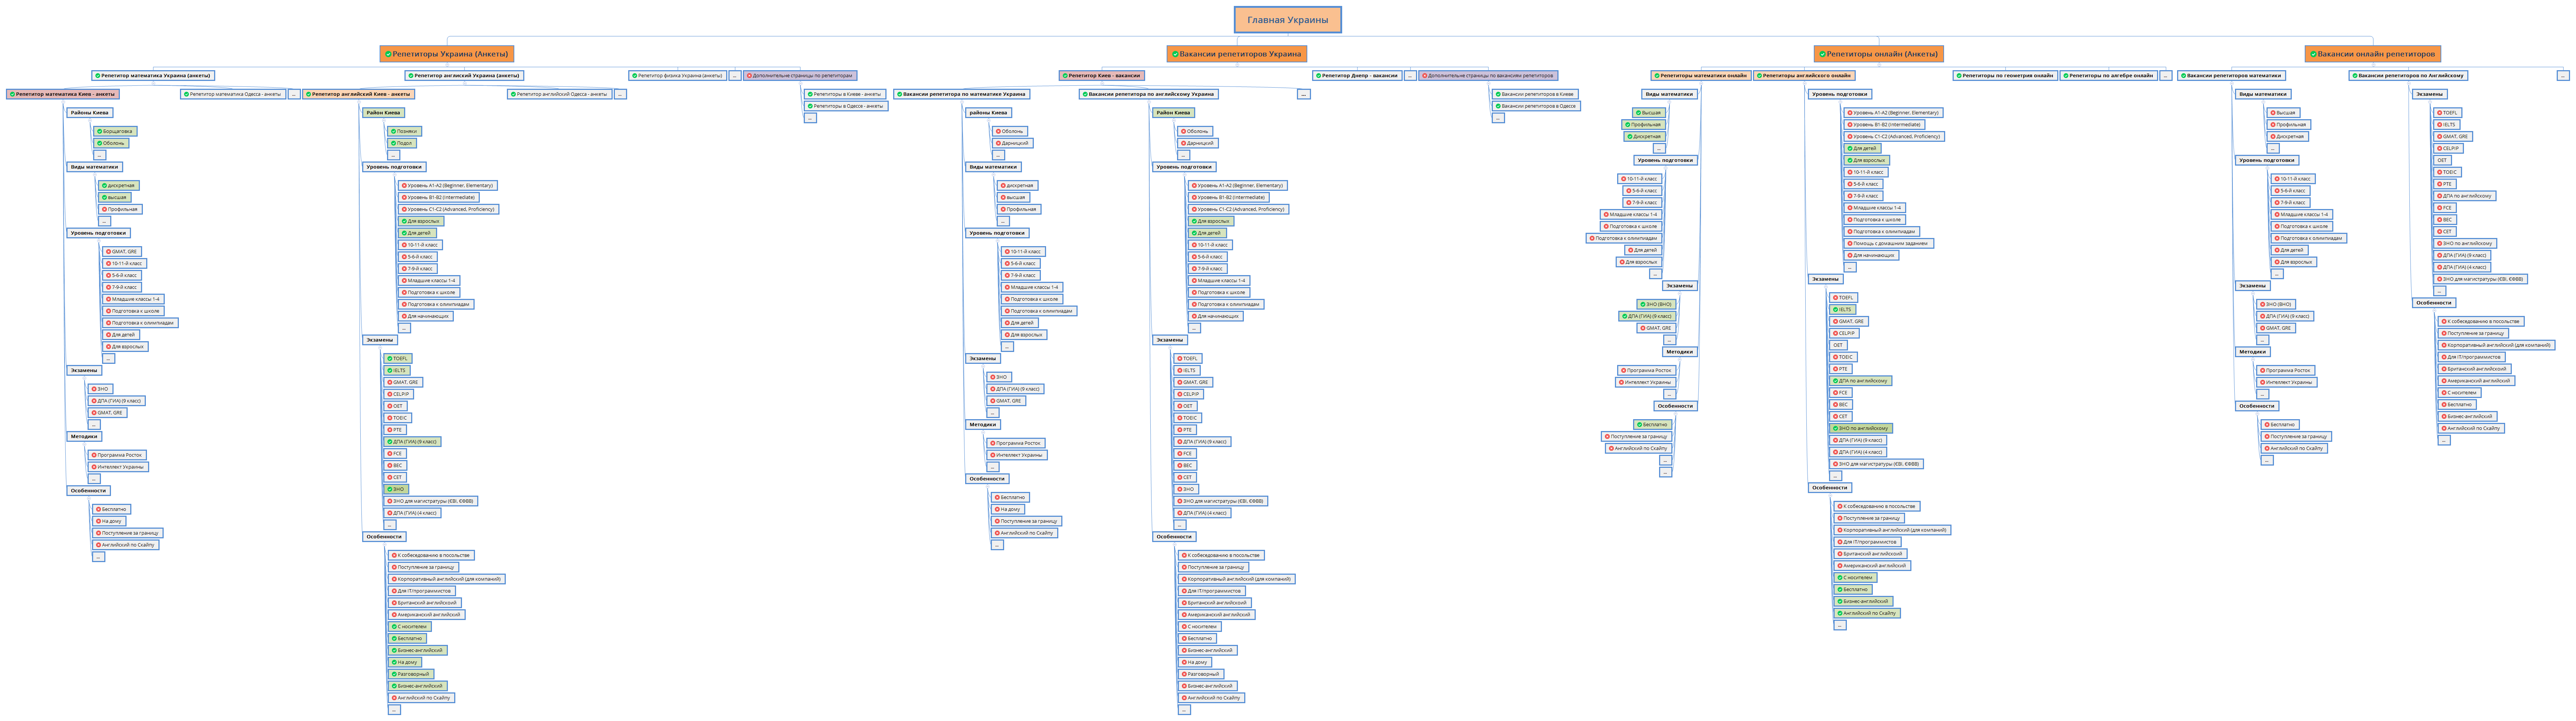Click red cross on 'Помощь с домашним заданием'
Screen dimensions: 2576x721
coord(1850,243)
